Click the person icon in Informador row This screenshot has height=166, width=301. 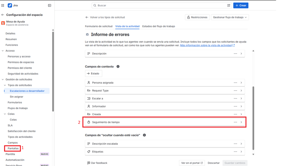pyautogui.click(x=89, y=106)
